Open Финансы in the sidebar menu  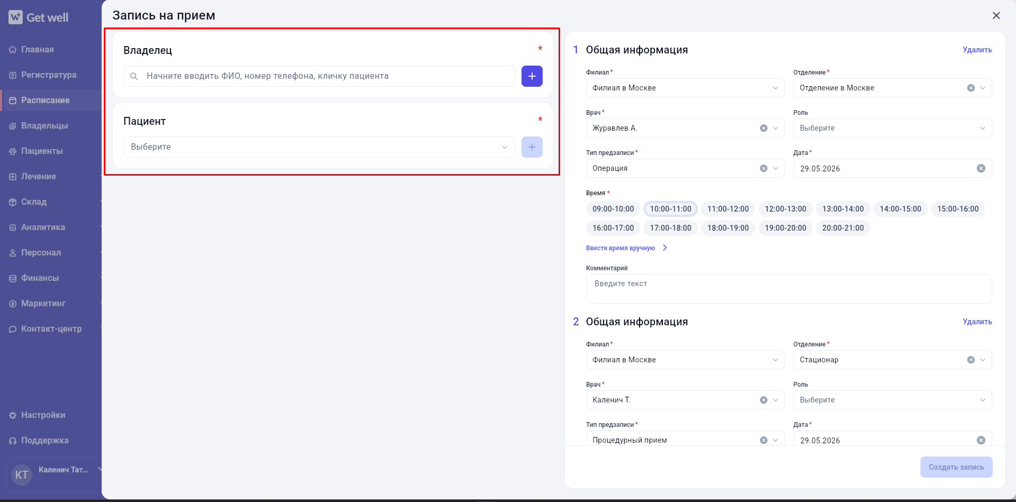coord(40,278)
